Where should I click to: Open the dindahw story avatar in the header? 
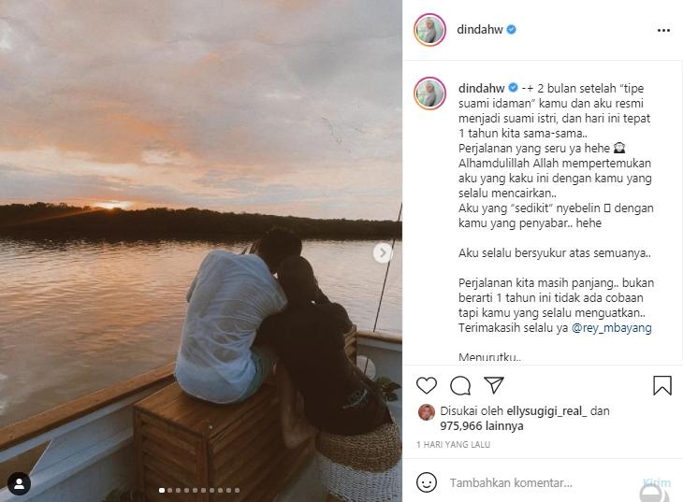click(430, 30)
